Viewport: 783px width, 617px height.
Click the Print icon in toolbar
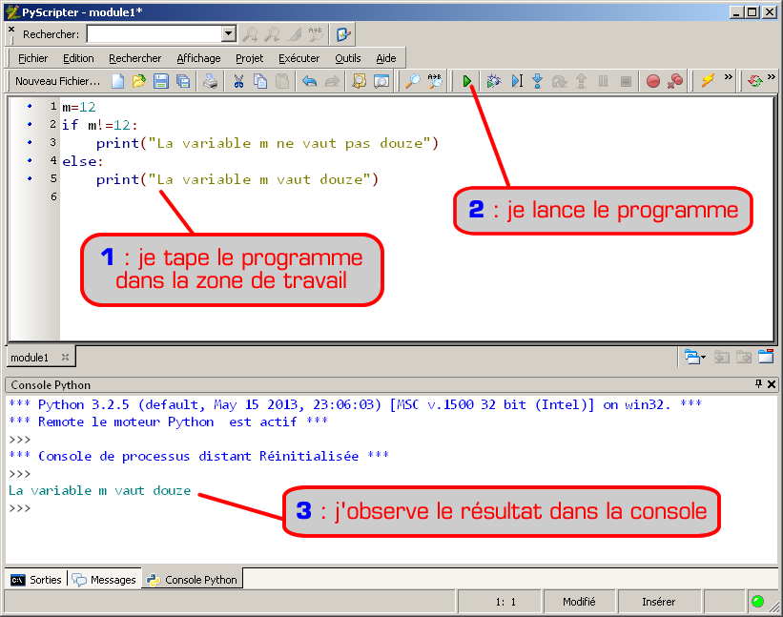tap(210, 82)
